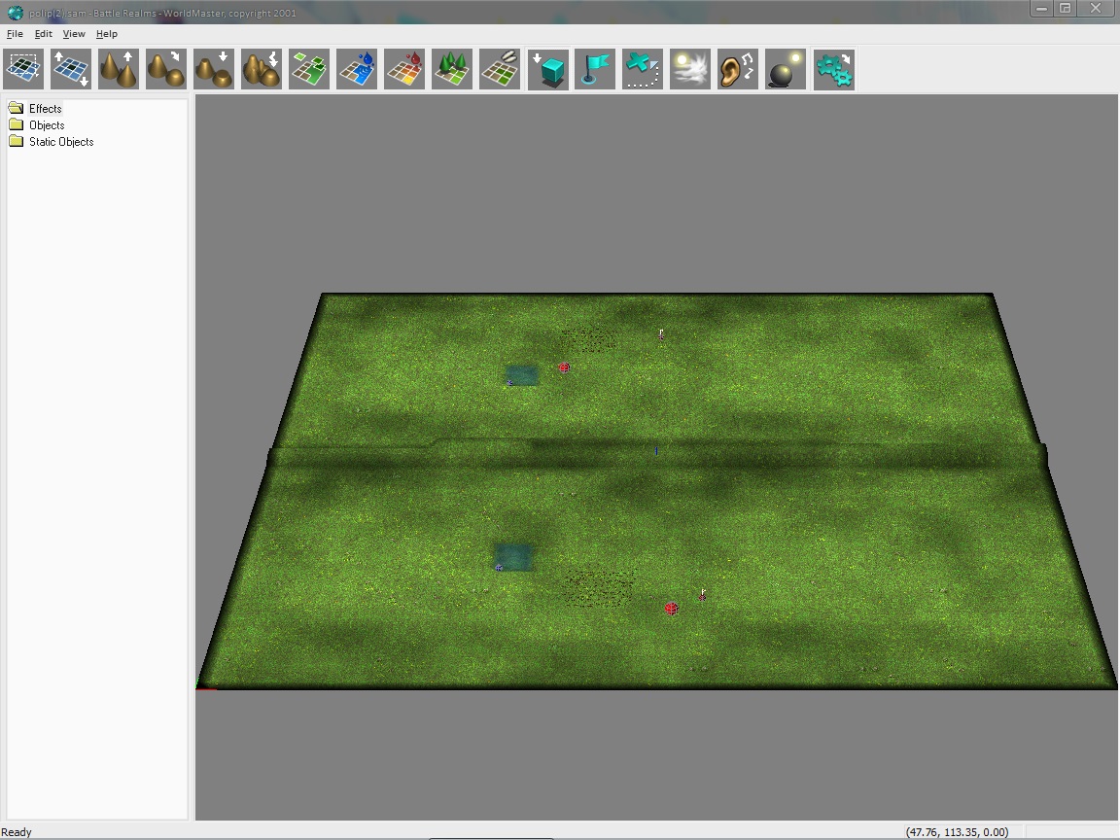The height and width of the screenshot is (840, 1120).
Task: Click the upper teal water patch on map
Action: coord(522,375)
